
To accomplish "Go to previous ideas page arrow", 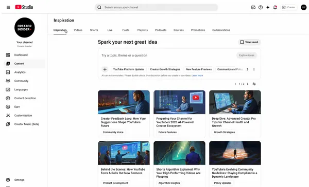I will (x=235, y=84).
